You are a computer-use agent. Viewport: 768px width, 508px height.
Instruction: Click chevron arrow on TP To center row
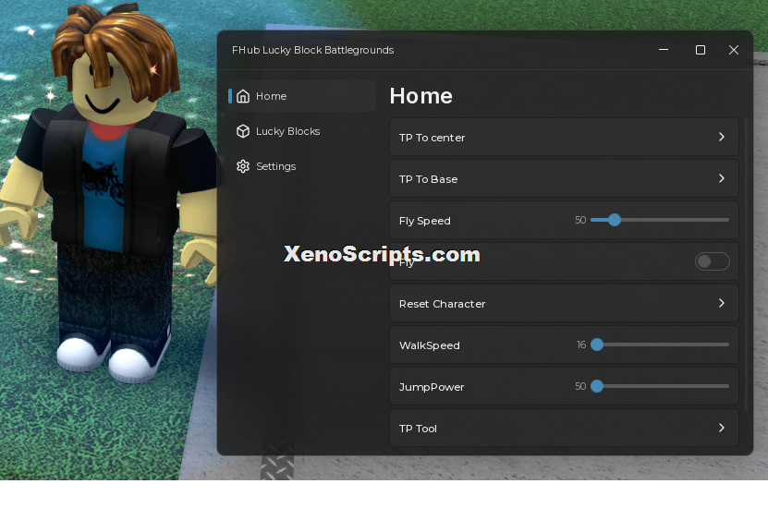[x=722, y=137]
